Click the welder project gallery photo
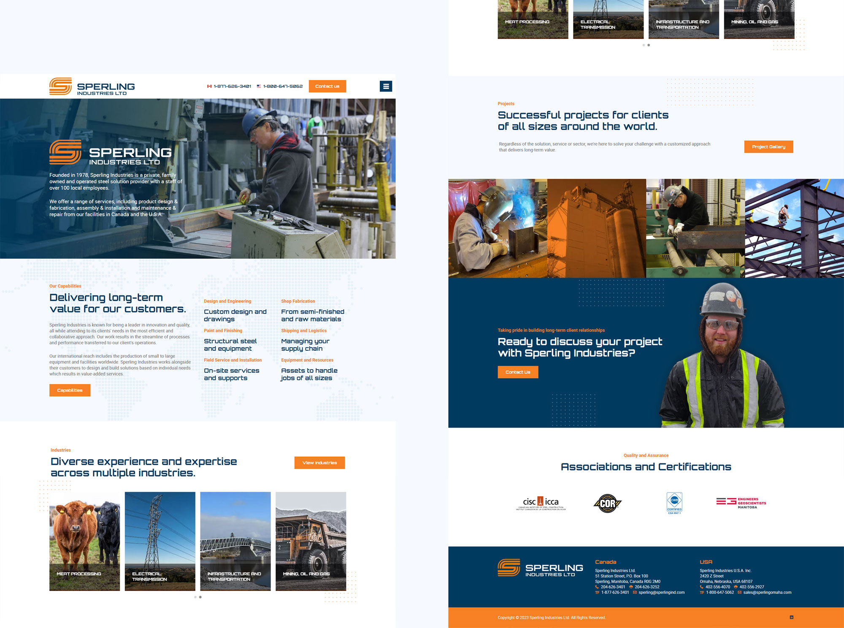 (498, 228)
